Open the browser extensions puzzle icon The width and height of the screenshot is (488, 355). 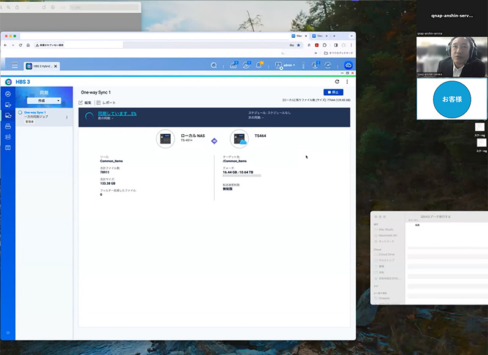325,45
